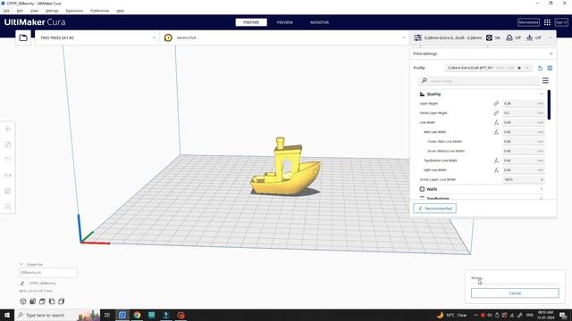Collapse print settings summary bar chevron
572x321 pixels.
click(x=551, y=37)
